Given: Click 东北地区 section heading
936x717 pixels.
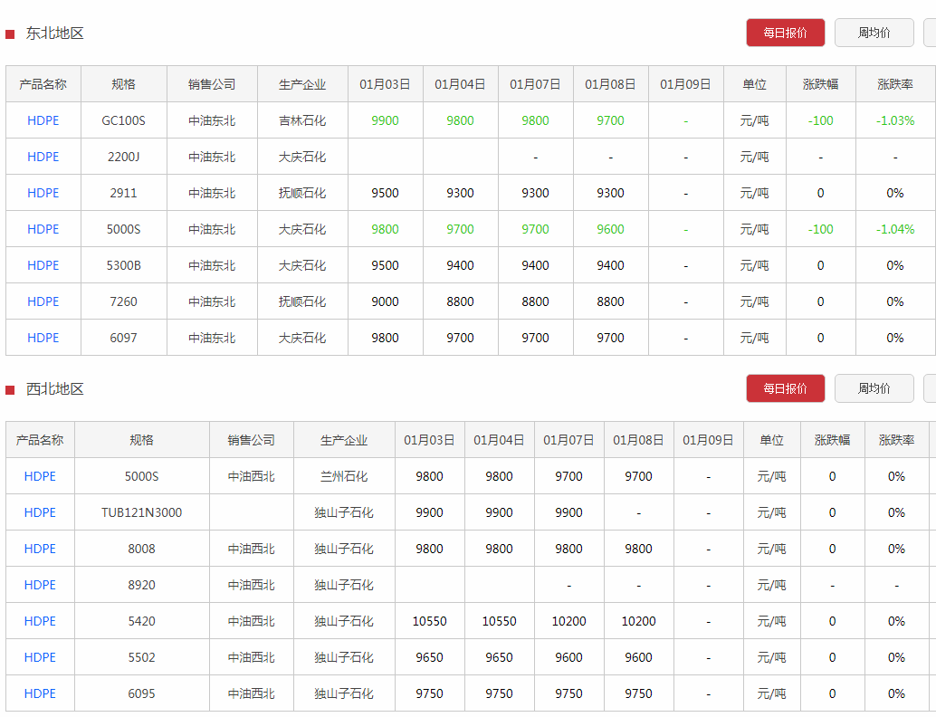Looking at the screenshot, I should 54,33.
